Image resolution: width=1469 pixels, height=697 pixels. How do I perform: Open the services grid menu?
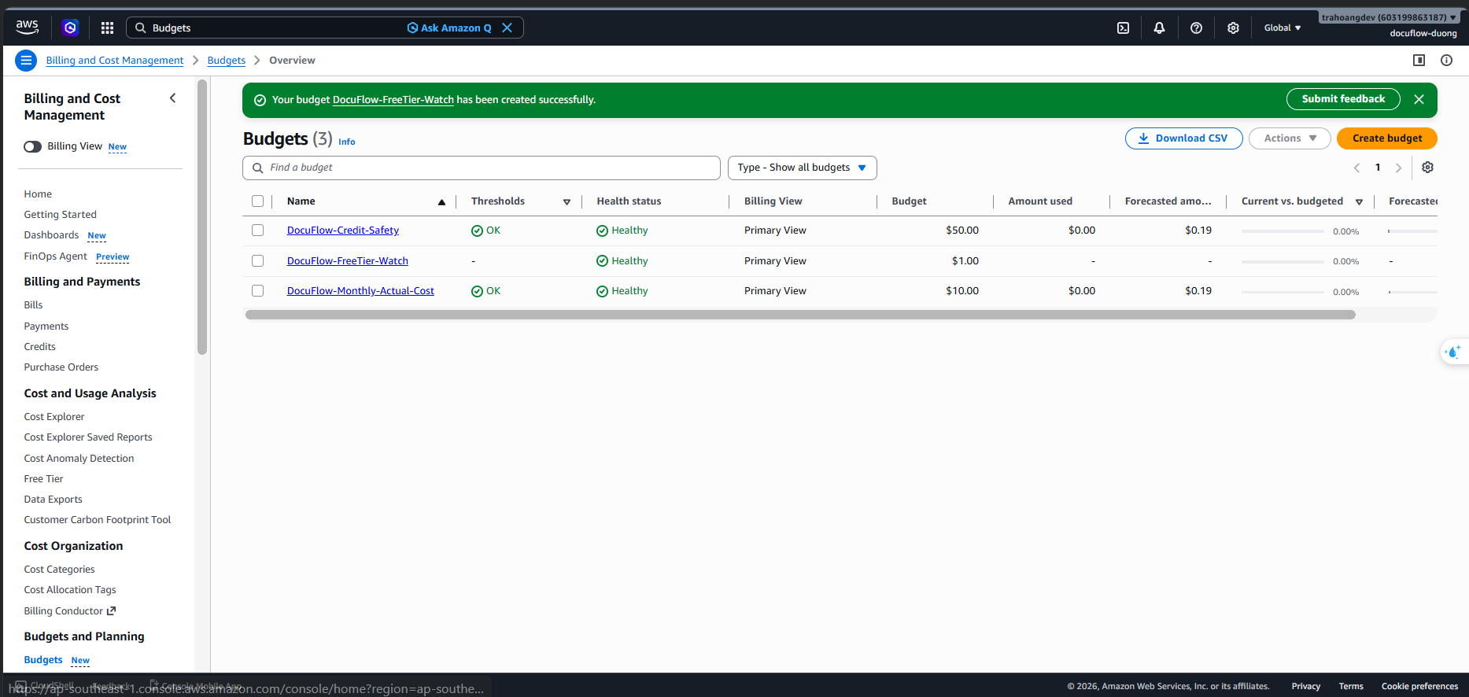tap(108, 28)
